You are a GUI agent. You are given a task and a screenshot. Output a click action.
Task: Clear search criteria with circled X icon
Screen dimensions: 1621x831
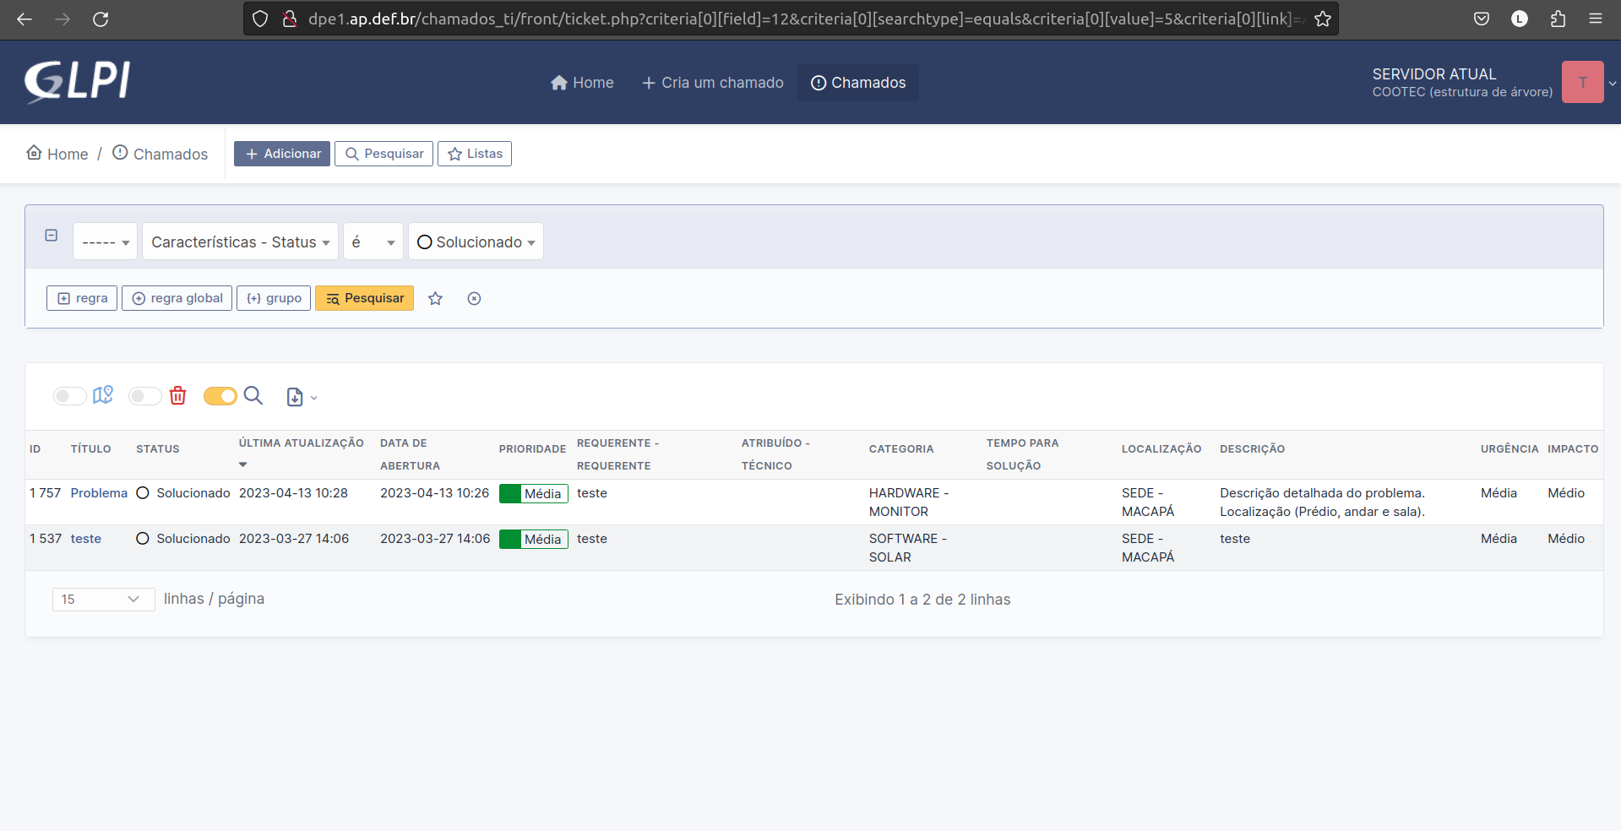point(474,298)
